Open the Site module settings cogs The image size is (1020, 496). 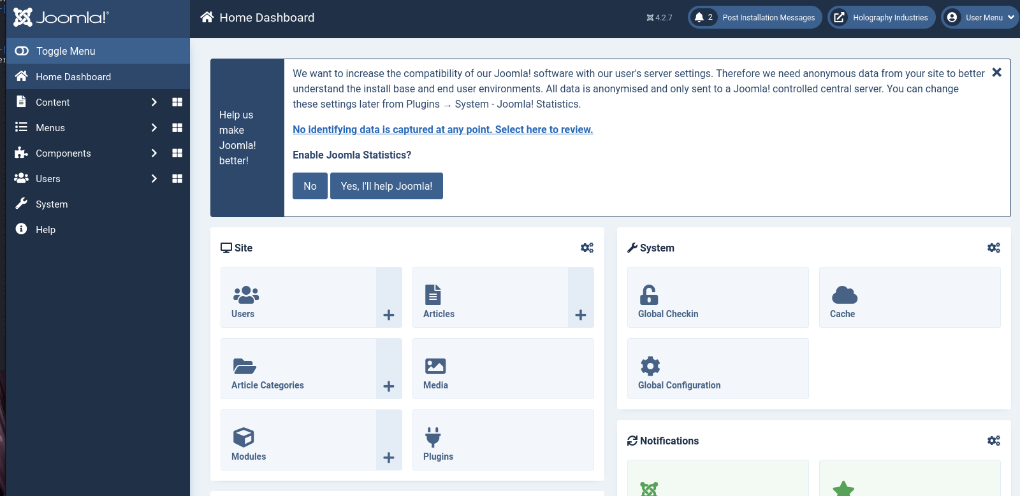587,248
